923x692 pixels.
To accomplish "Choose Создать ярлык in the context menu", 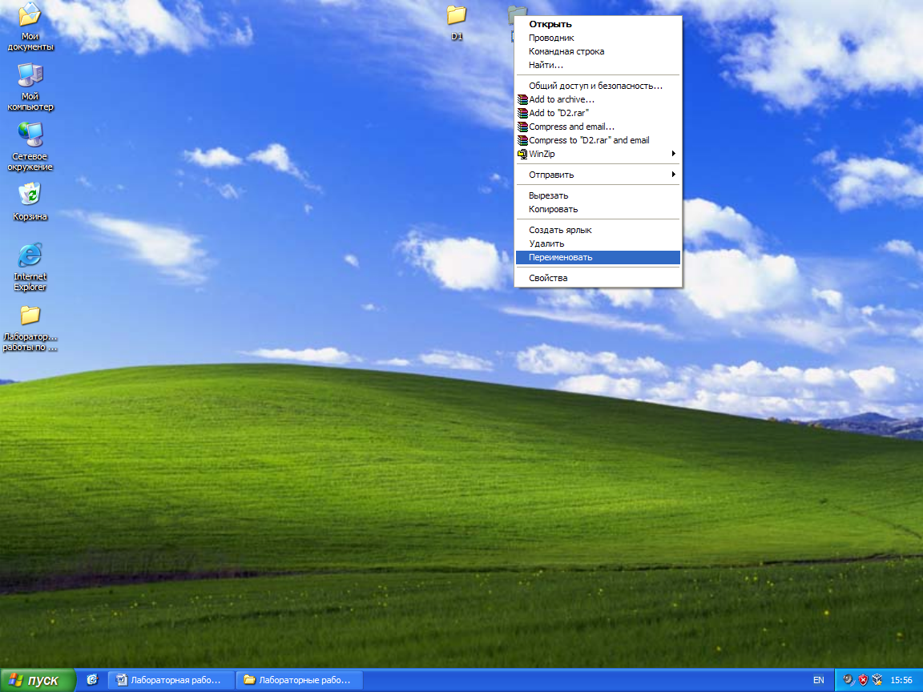I will tap(598, 230).
